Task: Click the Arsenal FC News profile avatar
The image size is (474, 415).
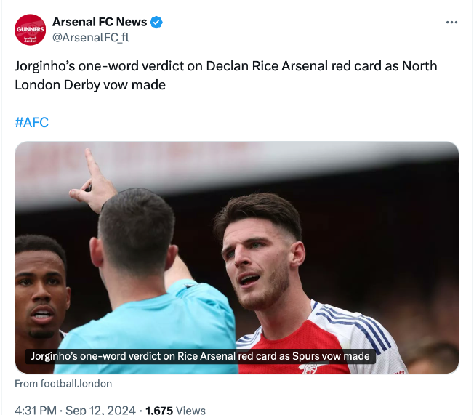Action: [x=31, y=30]
